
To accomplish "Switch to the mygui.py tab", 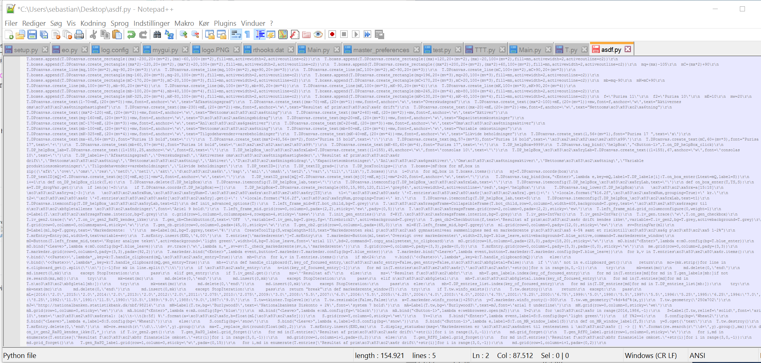I will tap(165, 50).
